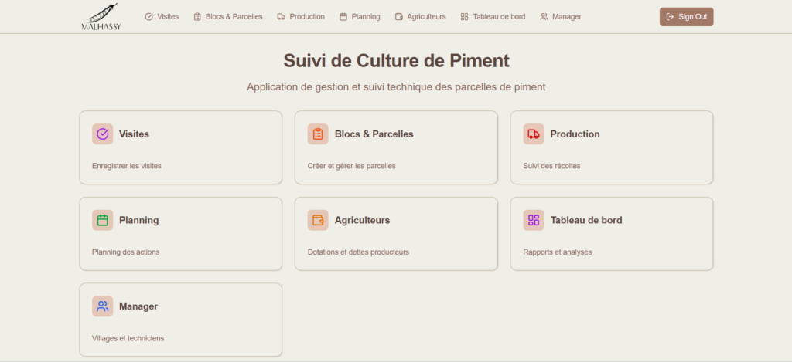Click the orange wallet Agriculteurs card icon
This screenshot has width=792, height=362.
tap(318, 220)
